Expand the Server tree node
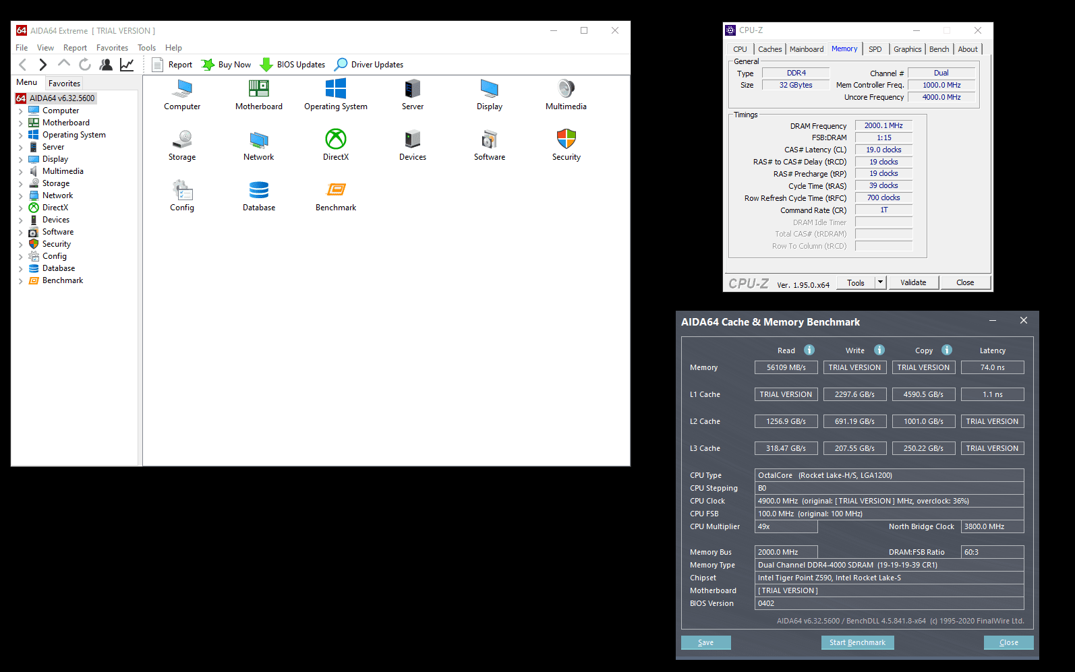 tap(20, 148)
